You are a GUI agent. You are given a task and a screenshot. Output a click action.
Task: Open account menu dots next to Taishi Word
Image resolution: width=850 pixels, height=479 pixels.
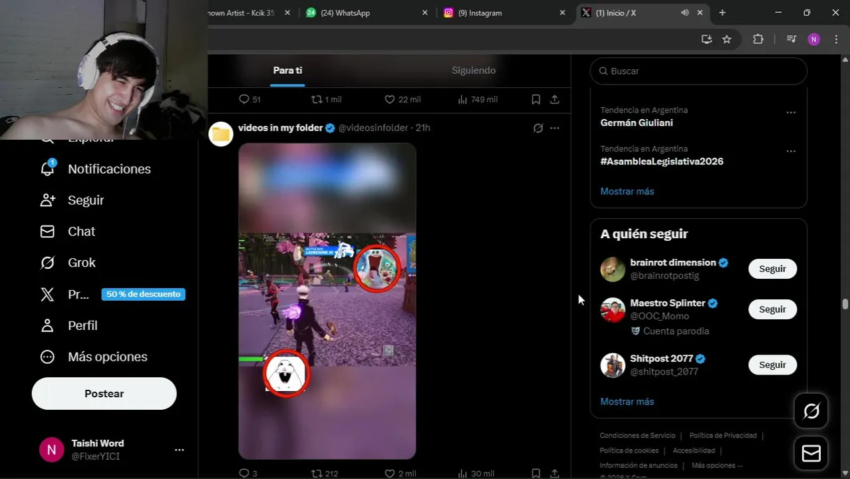(x=179, y=450)
